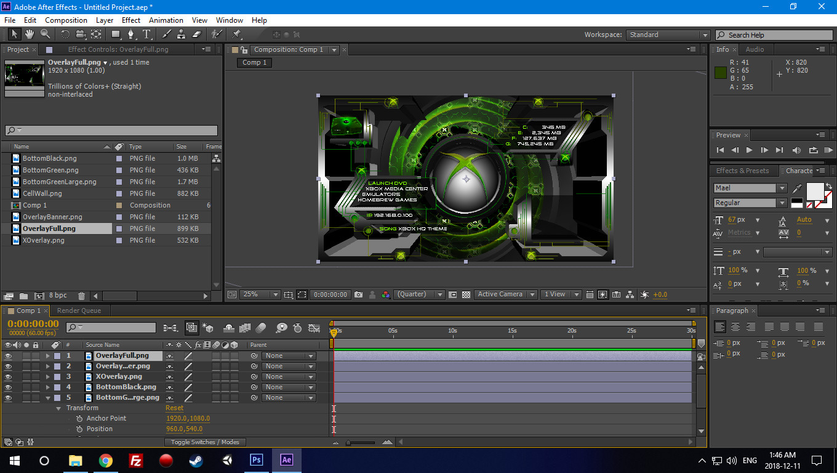The width and height of the screenshot is (837, 473).
Task: Create a new folder in Project panel
Action: (23, 296)
